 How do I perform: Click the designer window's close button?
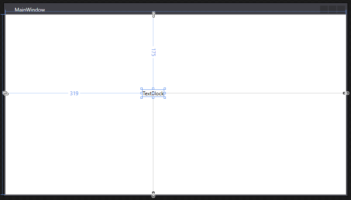click(x=341, y=9)
